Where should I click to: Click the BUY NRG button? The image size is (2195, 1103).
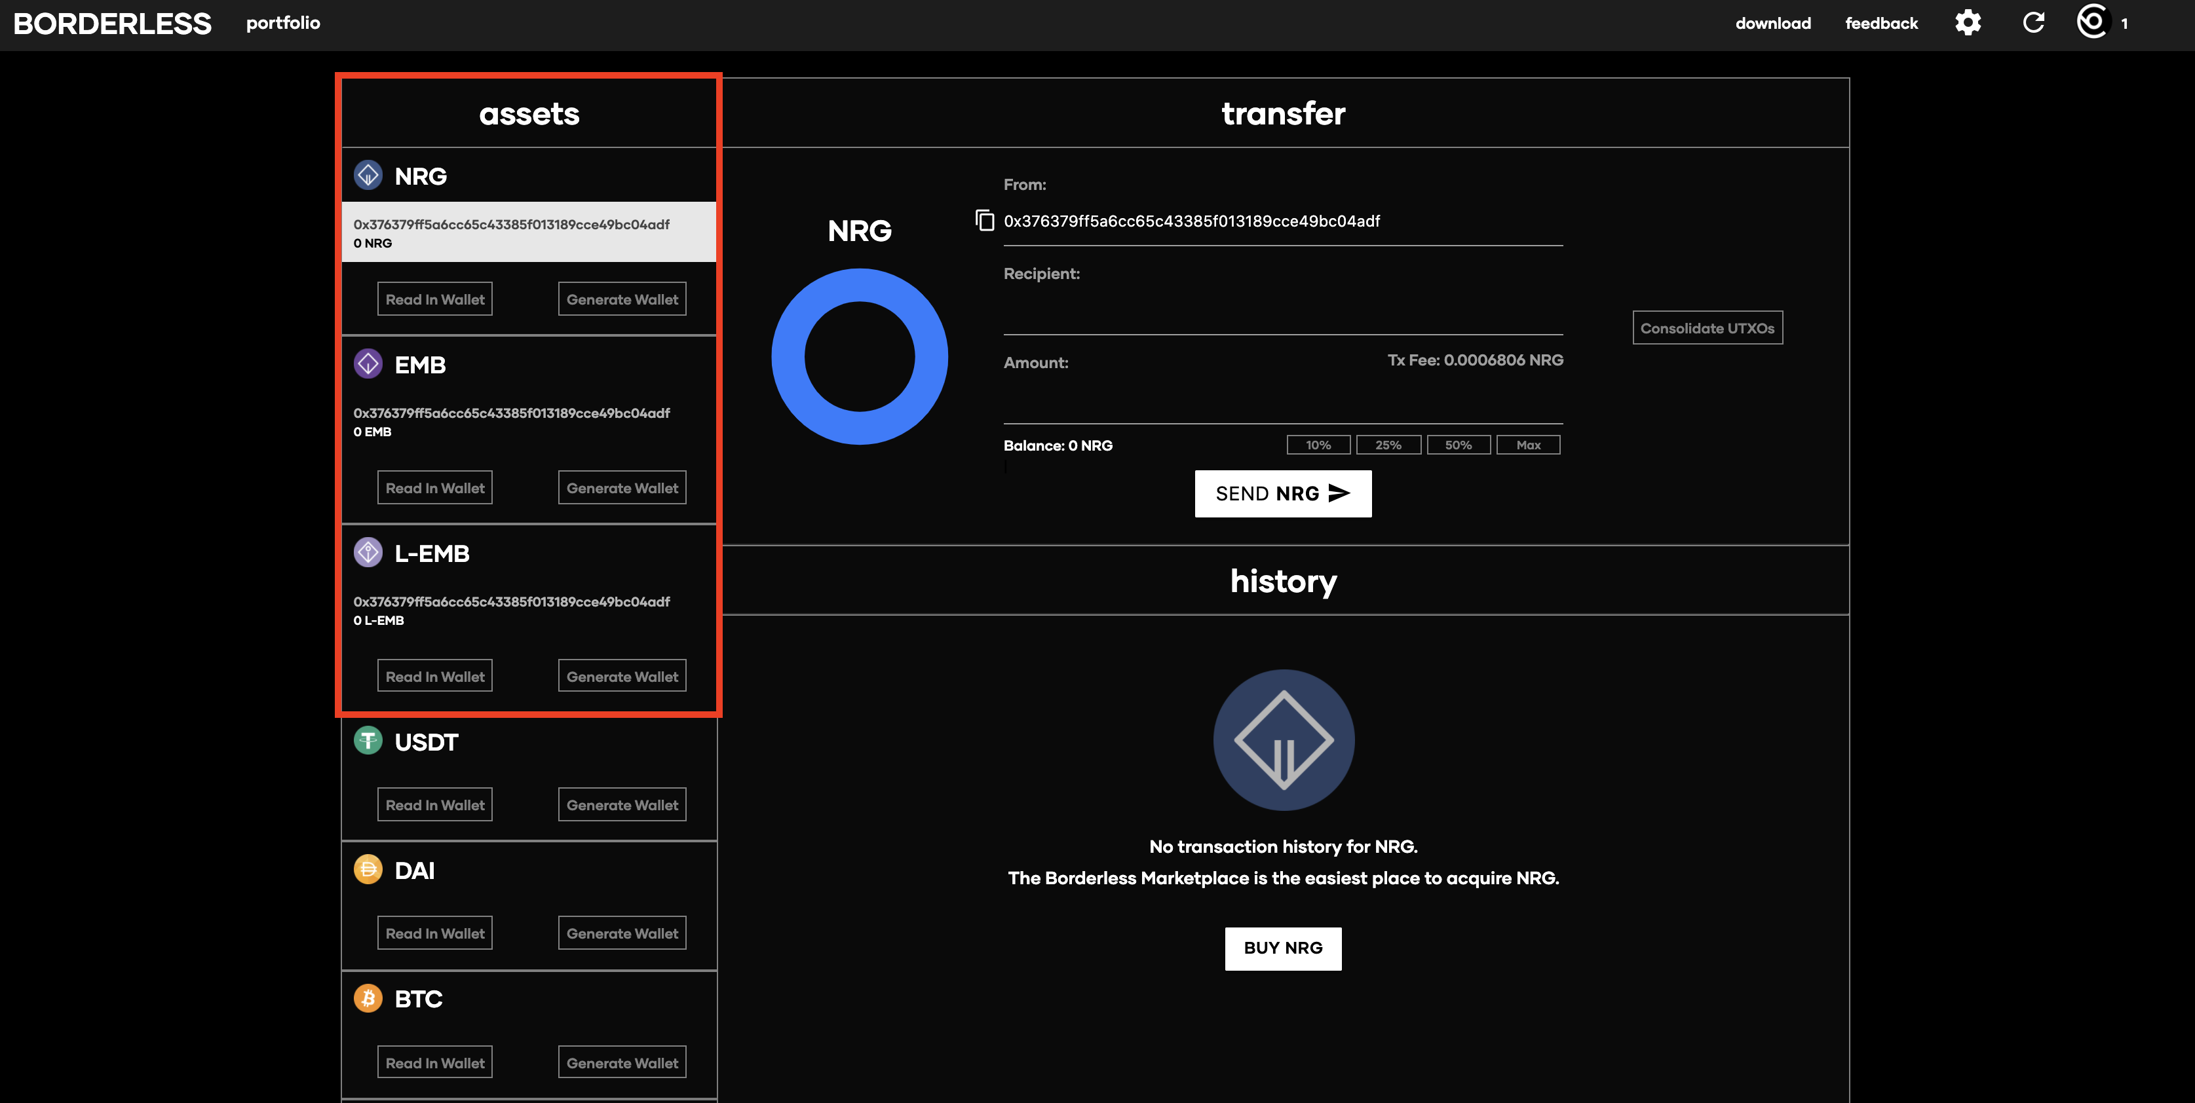[x=1282, y=948]
